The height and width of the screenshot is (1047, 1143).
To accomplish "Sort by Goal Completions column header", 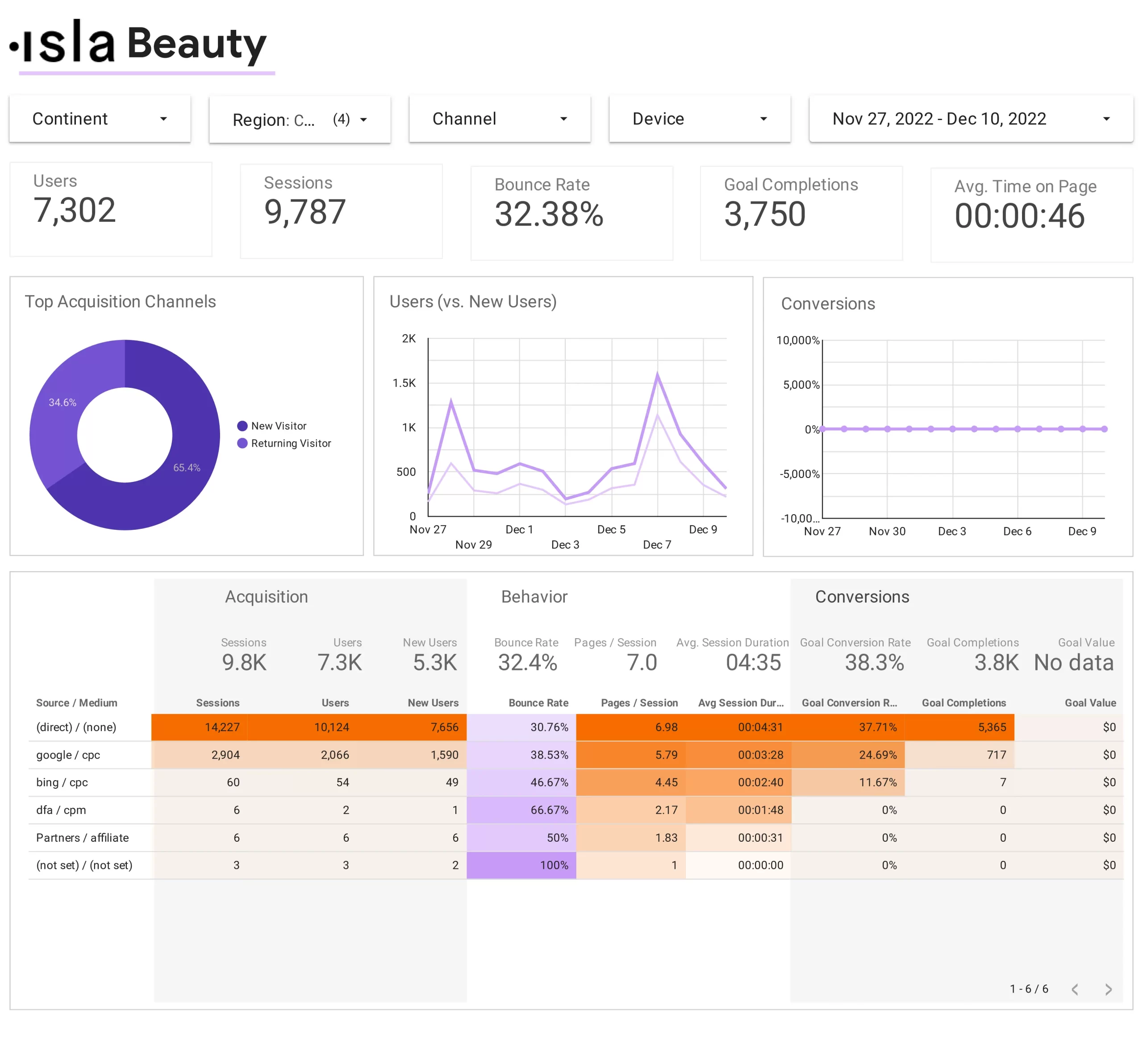I will coord(964,702).
